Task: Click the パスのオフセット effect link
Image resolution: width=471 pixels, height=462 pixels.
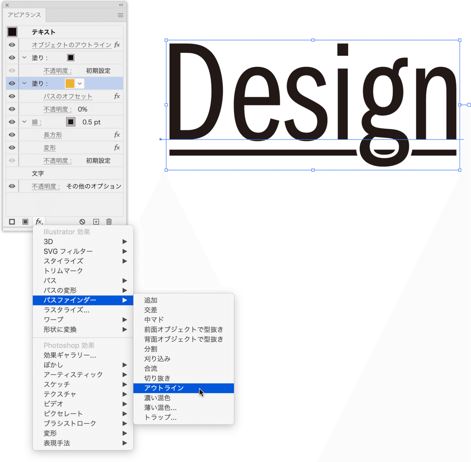Action: pos(68,96)
